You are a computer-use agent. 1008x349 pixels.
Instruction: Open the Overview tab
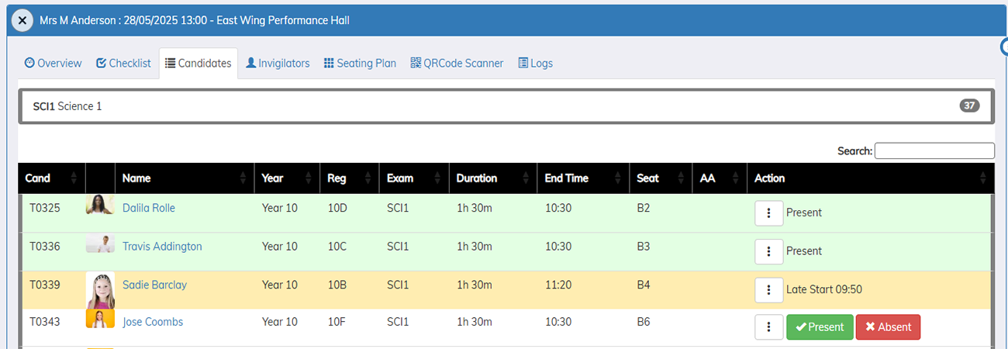pos(53,64)
